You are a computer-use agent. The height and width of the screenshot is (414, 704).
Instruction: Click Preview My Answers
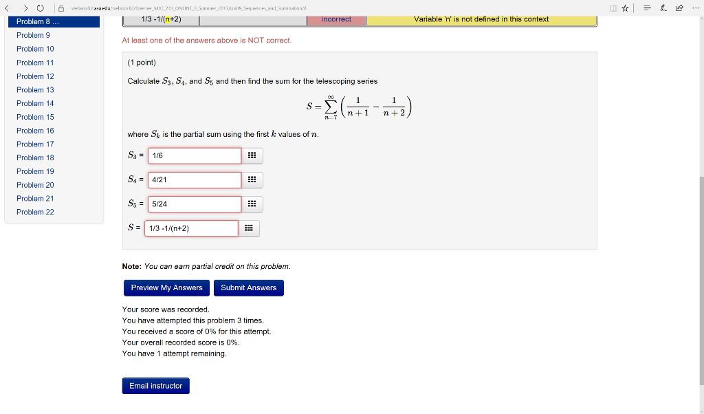tap(166, 287)
